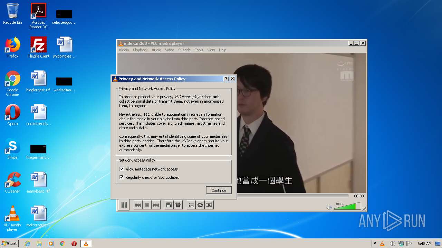This screenshot has width=442, height=248.
Task: Open the Playback menu
Action: pyautogui.click(x=140, y=50)
